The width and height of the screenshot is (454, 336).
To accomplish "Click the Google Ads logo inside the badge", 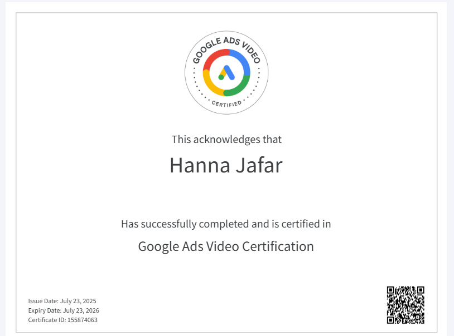I will coord(226,72).
